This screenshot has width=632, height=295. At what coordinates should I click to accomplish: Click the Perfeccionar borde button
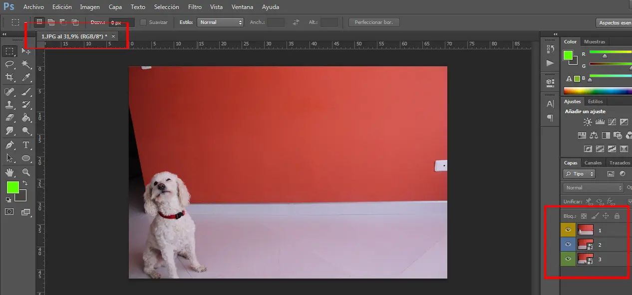coord(374,22)
